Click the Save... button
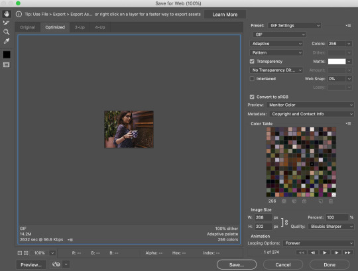This screenshot has height=271, width=358. pyautogui.click(x=237, y=264)
